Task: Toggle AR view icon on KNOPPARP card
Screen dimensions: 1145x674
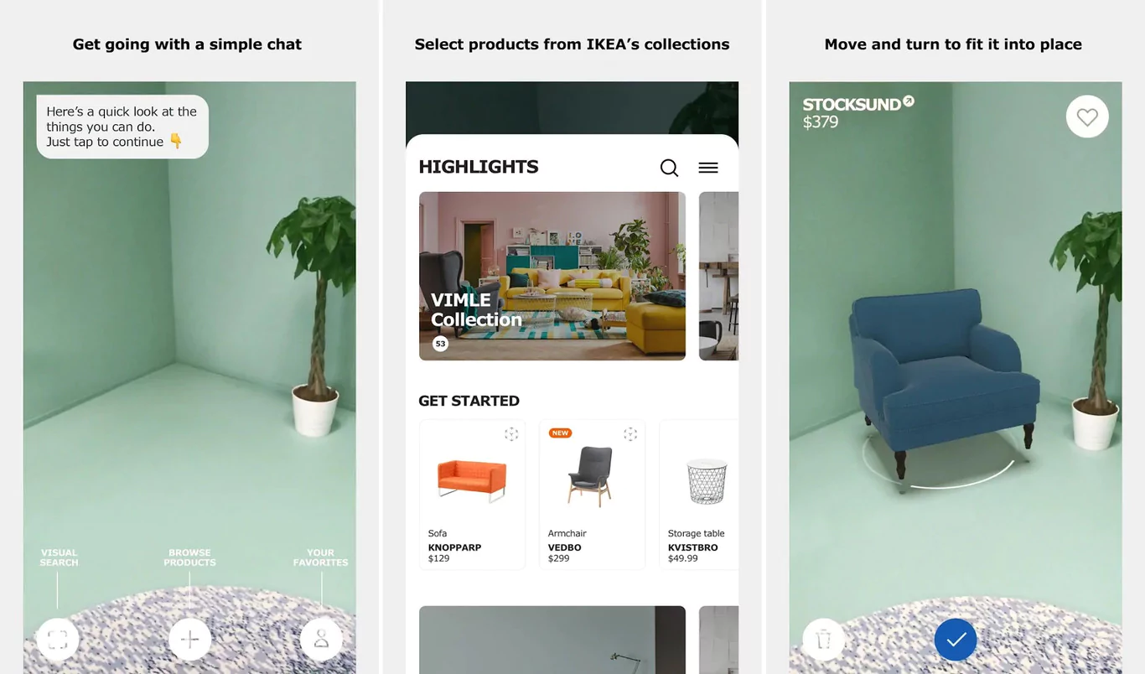Action: (x=511, y=433)
